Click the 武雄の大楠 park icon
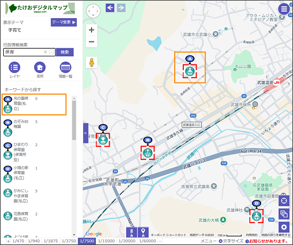 click(x=223, y=220)
